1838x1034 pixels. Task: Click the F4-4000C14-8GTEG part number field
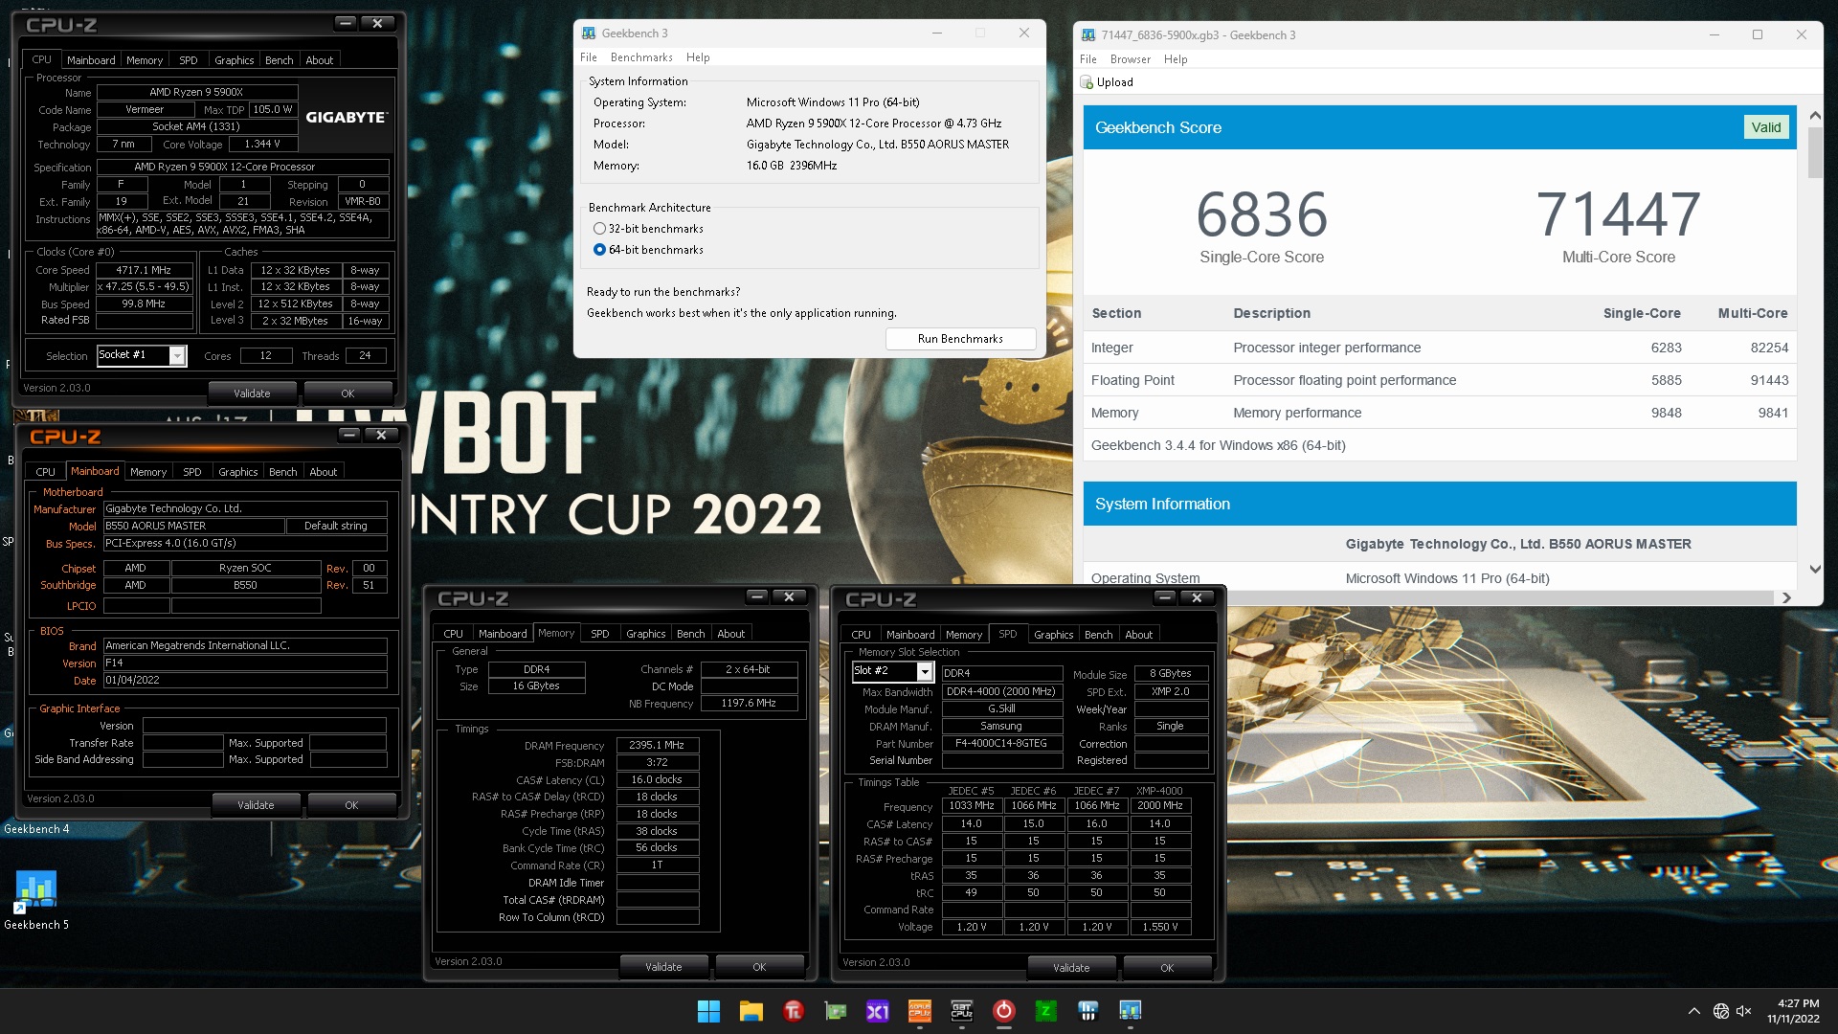(x=1001, y=744)
